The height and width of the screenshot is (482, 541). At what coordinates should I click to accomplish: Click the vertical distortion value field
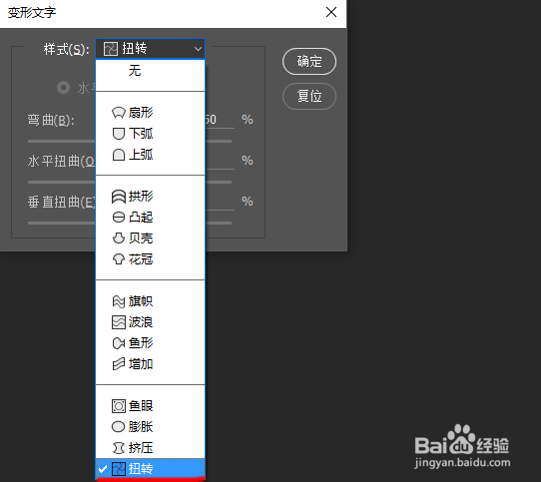click(220, 202)
